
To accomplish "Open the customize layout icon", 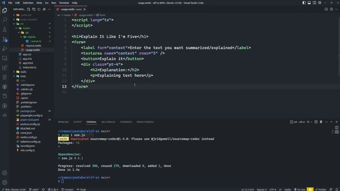I will [x=320, y=3].
